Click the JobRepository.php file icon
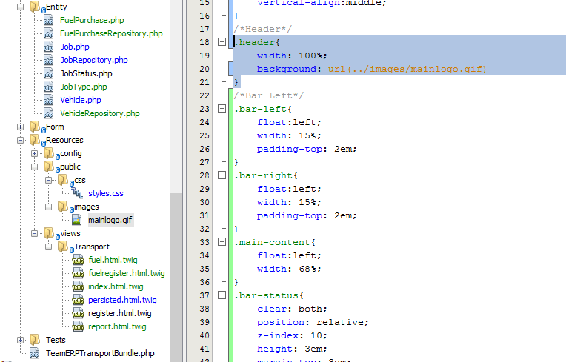566x362 pixels. point(49,60)
